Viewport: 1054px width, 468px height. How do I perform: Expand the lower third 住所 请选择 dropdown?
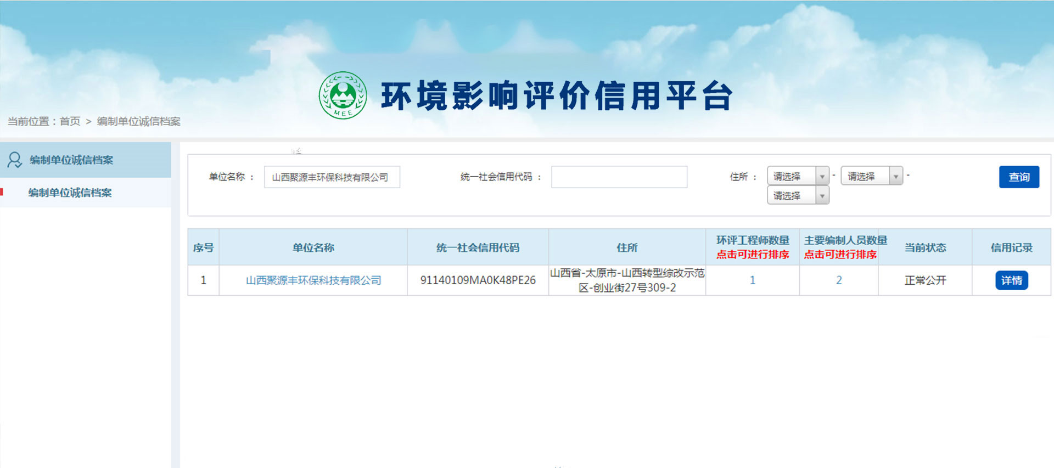click(797, 195)
